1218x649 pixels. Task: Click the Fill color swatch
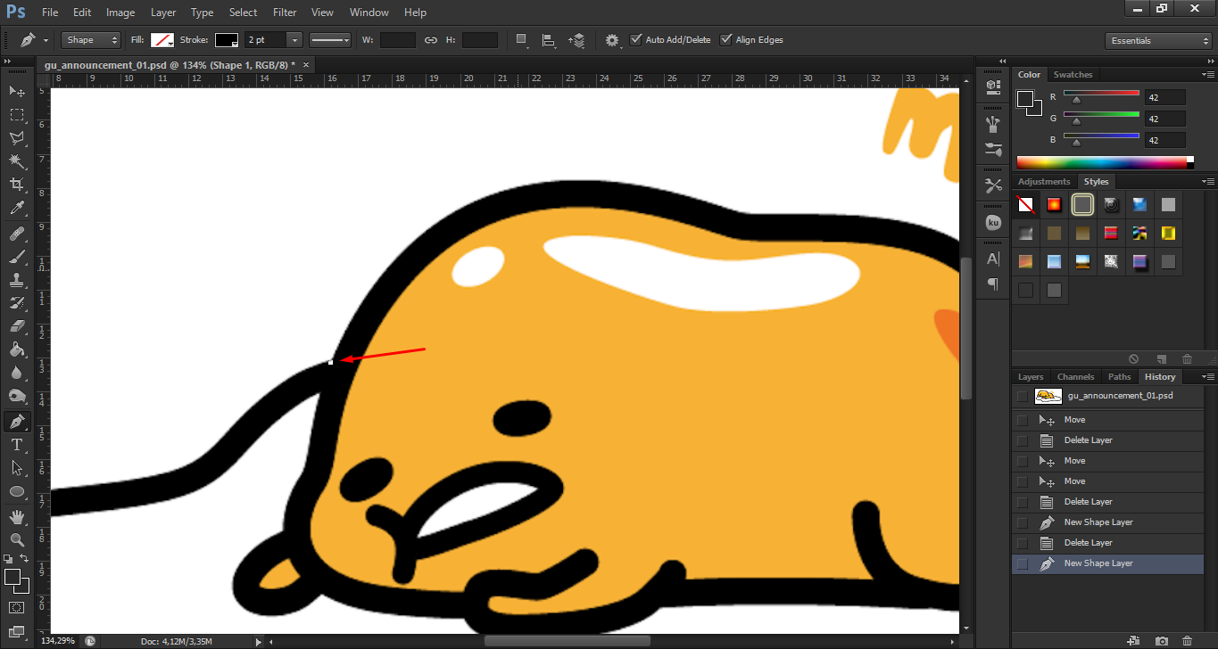pyautogui.click(x=162, y=40)
